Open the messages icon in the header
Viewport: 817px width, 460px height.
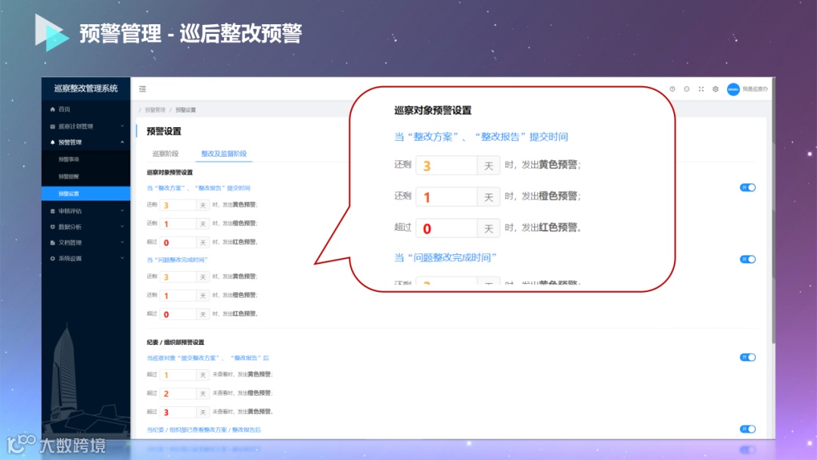pyautogui.click(x=687, y=89)
